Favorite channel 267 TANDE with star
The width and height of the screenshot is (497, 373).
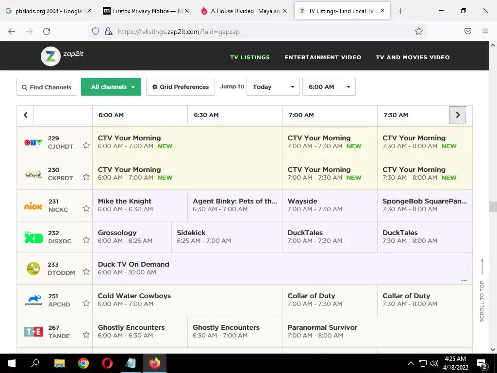[x=86, y=335]
